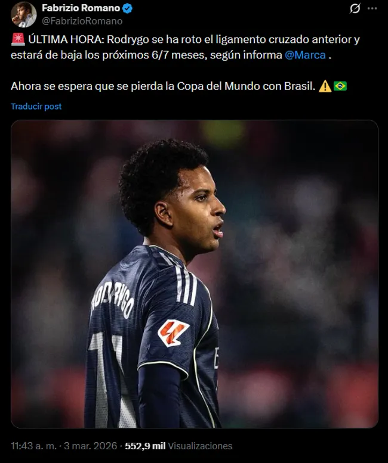The width and height of the screenshot is (388, 463).
Task: Click the yellow warning sign emoji
Action: tap(325, 86)
